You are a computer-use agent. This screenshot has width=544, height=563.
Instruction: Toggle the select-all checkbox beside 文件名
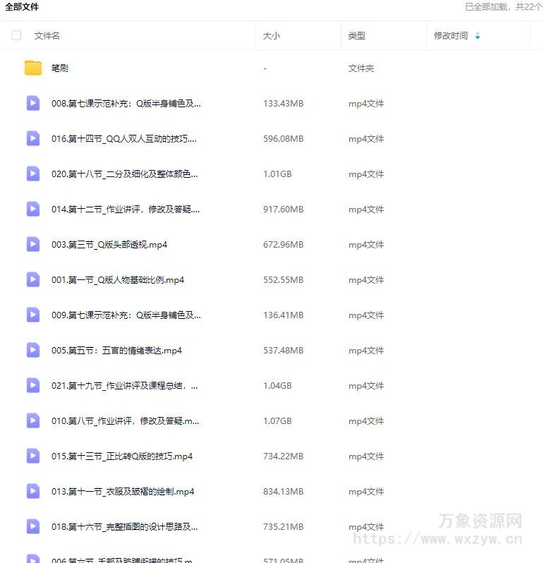click(x=16, y=35)
